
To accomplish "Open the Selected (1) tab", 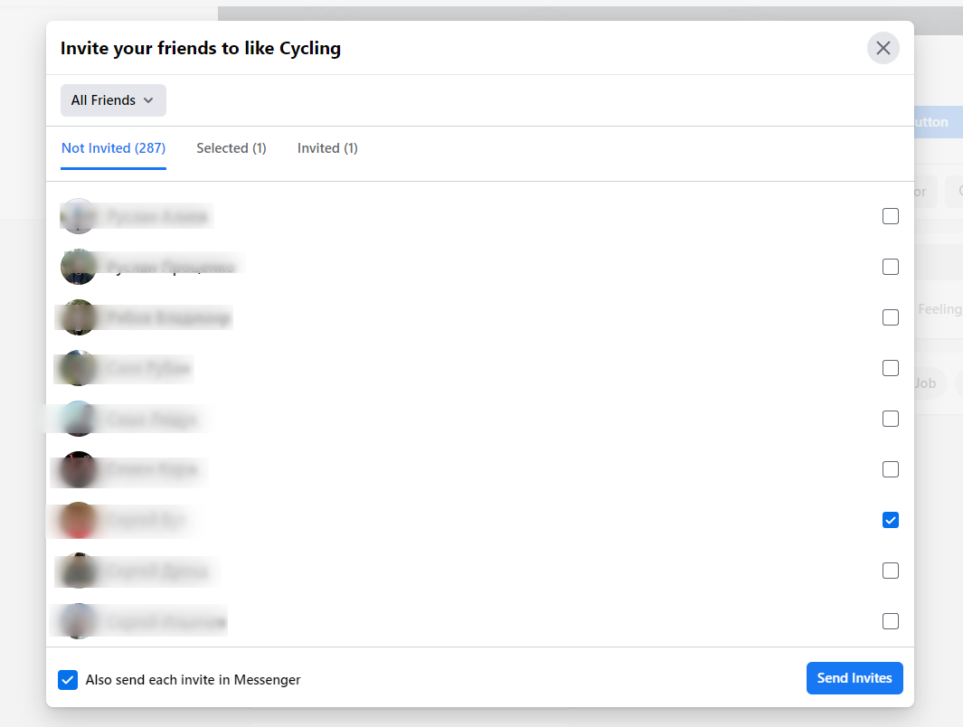I will point(231,148).
